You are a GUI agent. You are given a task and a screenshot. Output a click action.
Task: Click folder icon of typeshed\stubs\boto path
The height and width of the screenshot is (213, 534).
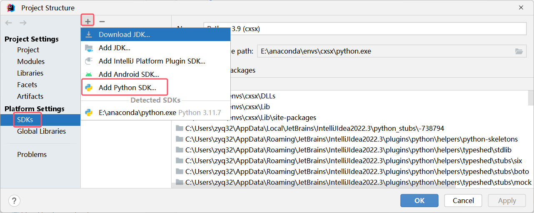(x=180, y=171)
